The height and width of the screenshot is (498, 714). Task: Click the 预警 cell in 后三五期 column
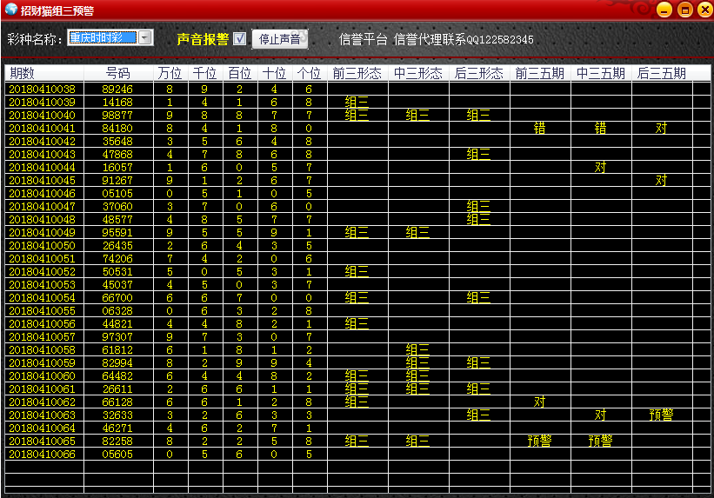point(661,415)
